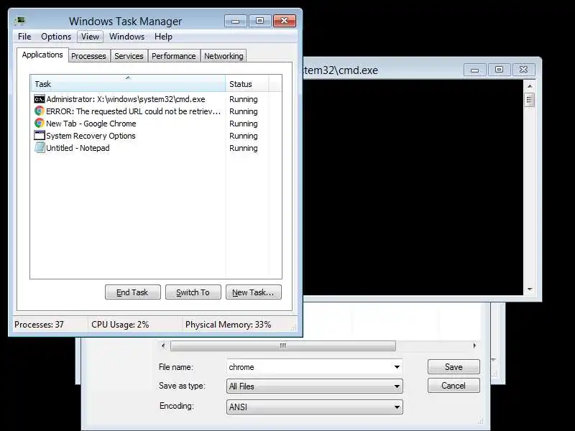Switch to the Networking tab
The image size is (575, 431).
[x=224, y=56]
